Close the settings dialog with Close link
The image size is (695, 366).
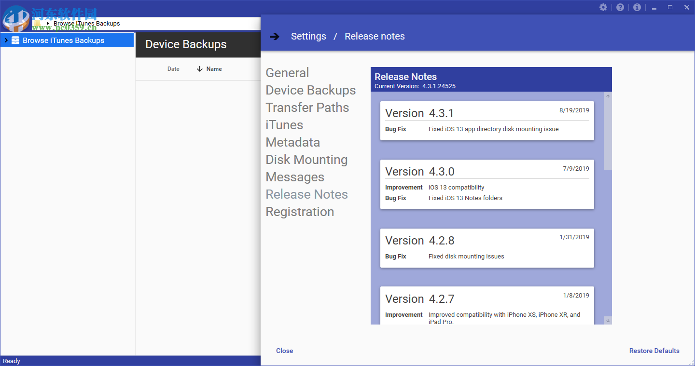pos(284,351)
